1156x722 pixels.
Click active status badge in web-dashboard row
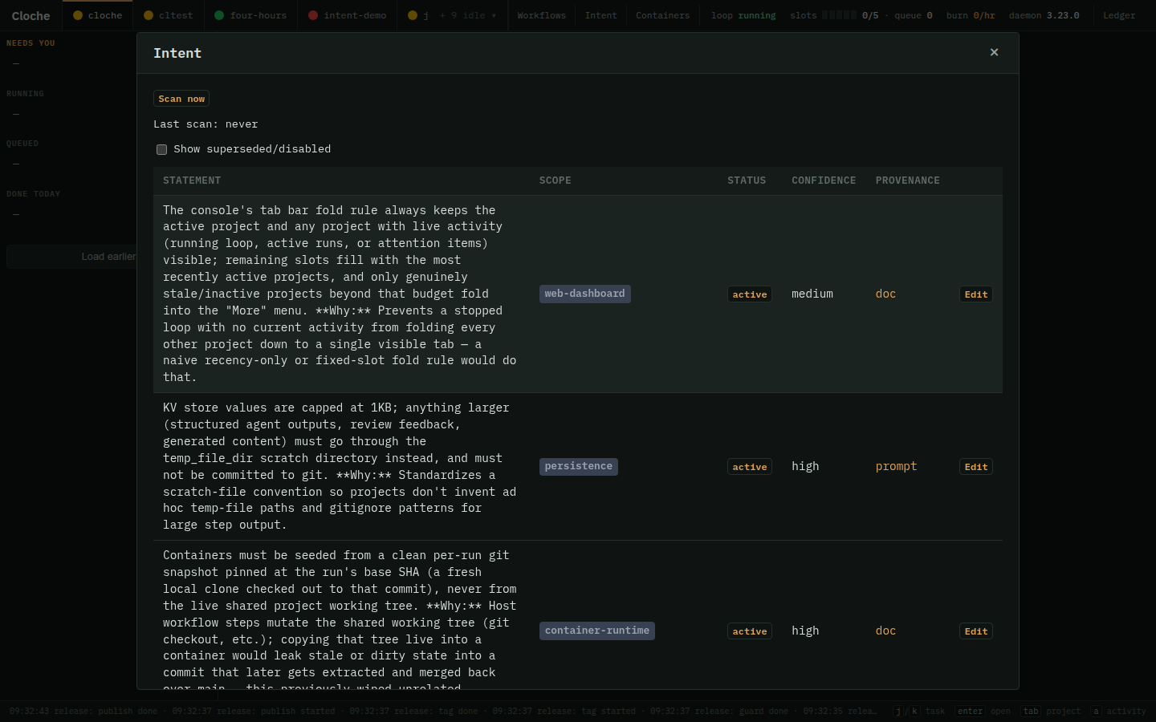[x=750, y=294]
